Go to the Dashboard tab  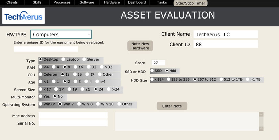137,3
